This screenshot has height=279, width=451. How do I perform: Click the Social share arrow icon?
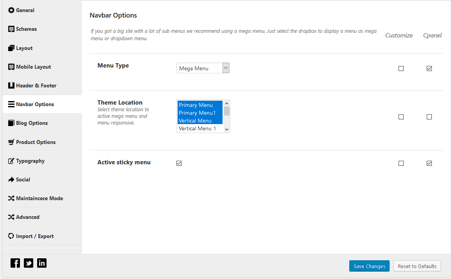click(11, 179)
